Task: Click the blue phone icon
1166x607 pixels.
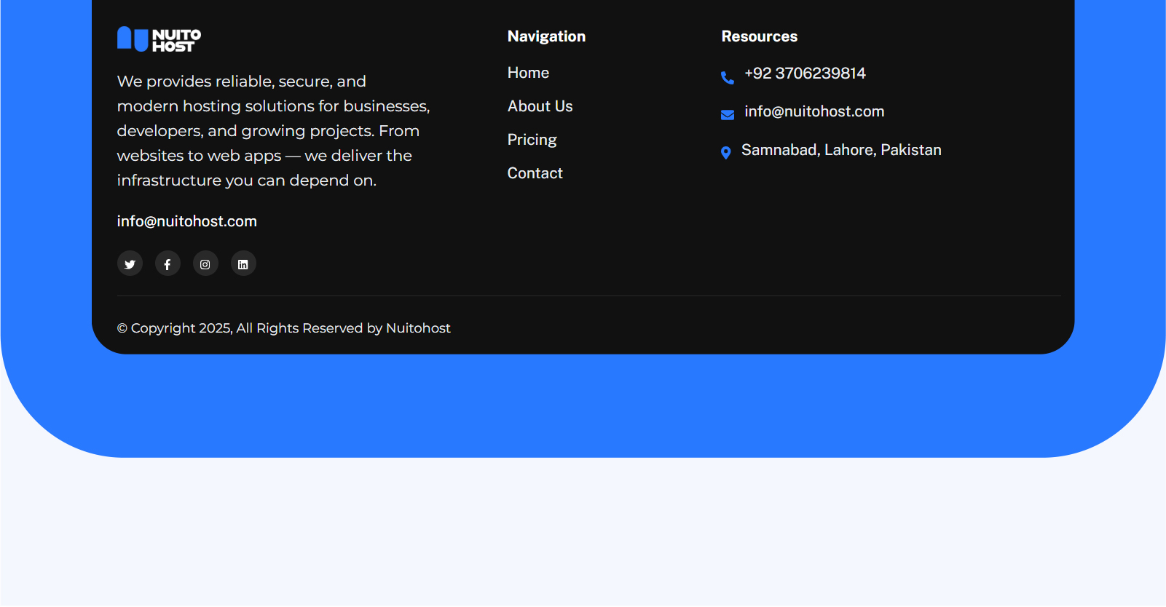Action: 727,78
